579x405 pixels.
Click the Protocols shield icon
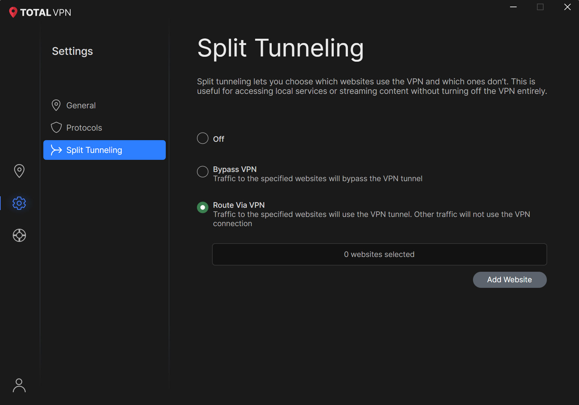pos(56,128)
